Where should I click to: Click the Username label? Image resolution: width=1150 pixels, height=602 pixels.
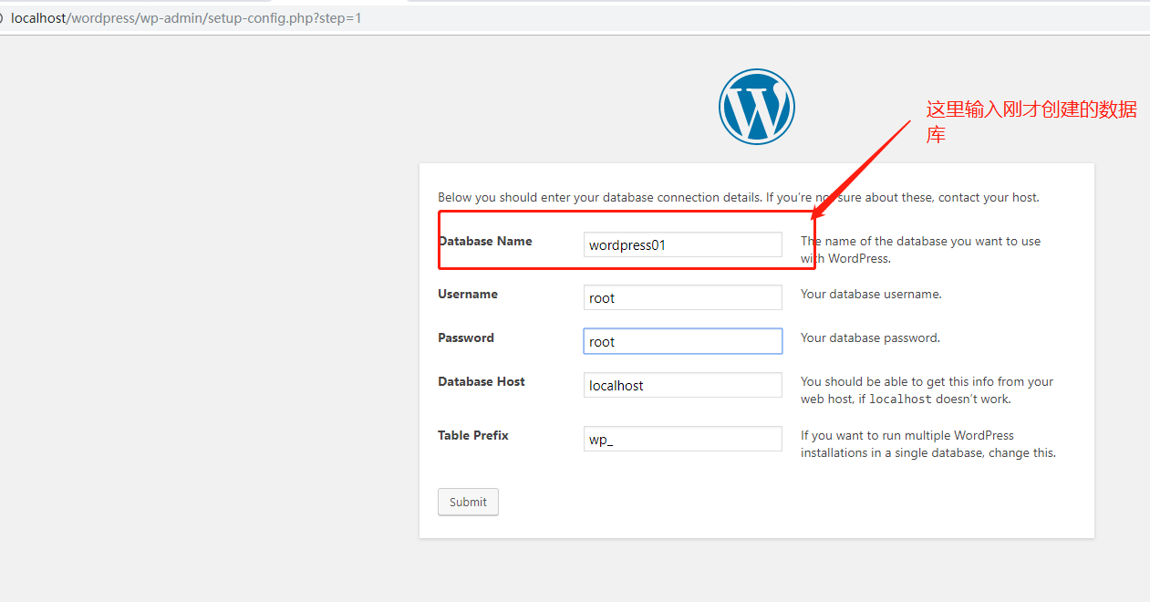pos(468,294)
